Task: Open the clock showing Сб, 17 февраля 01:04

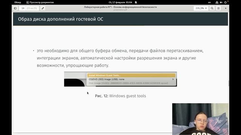Action: [x=120, y=3]
